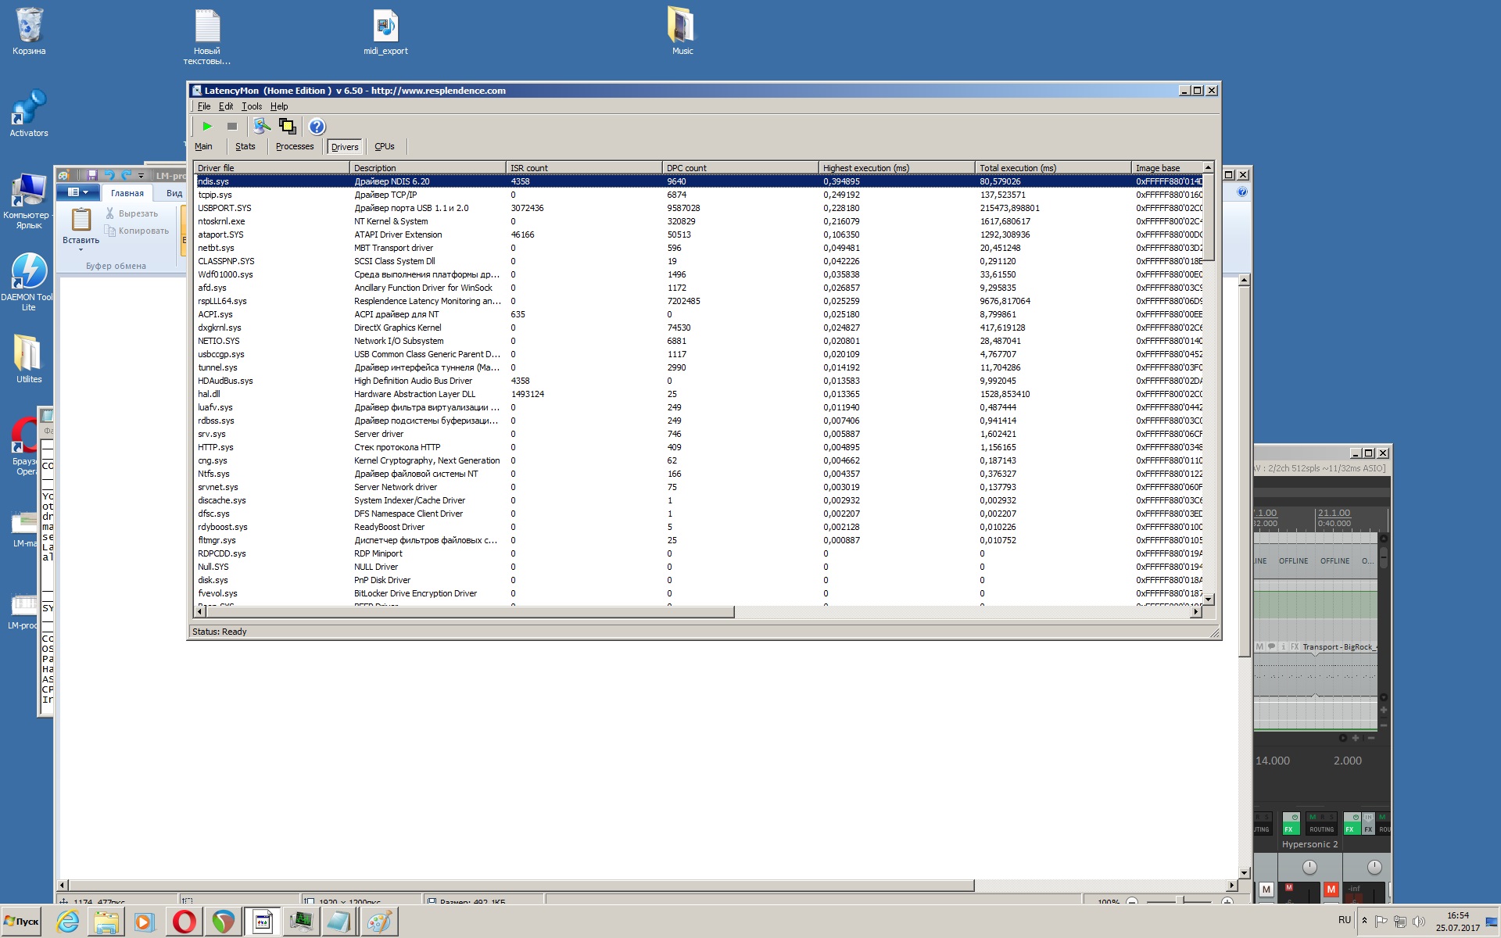Open the blue file menu dropdown in Paint
The width and height of the screenshot is (1501, 938).
point(77,192)
